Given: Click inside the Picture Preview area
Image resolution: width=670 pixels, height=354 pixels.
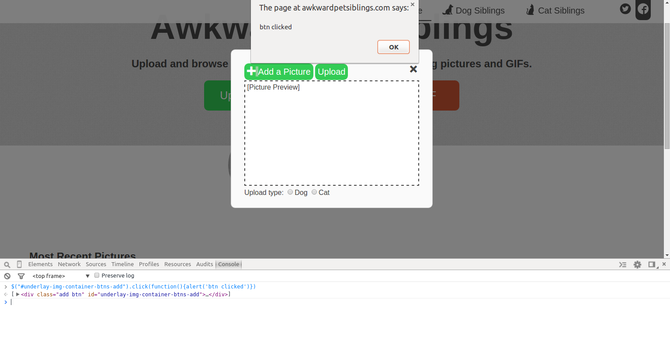Looking at the screenshot, I should click(x=332, y=133).
